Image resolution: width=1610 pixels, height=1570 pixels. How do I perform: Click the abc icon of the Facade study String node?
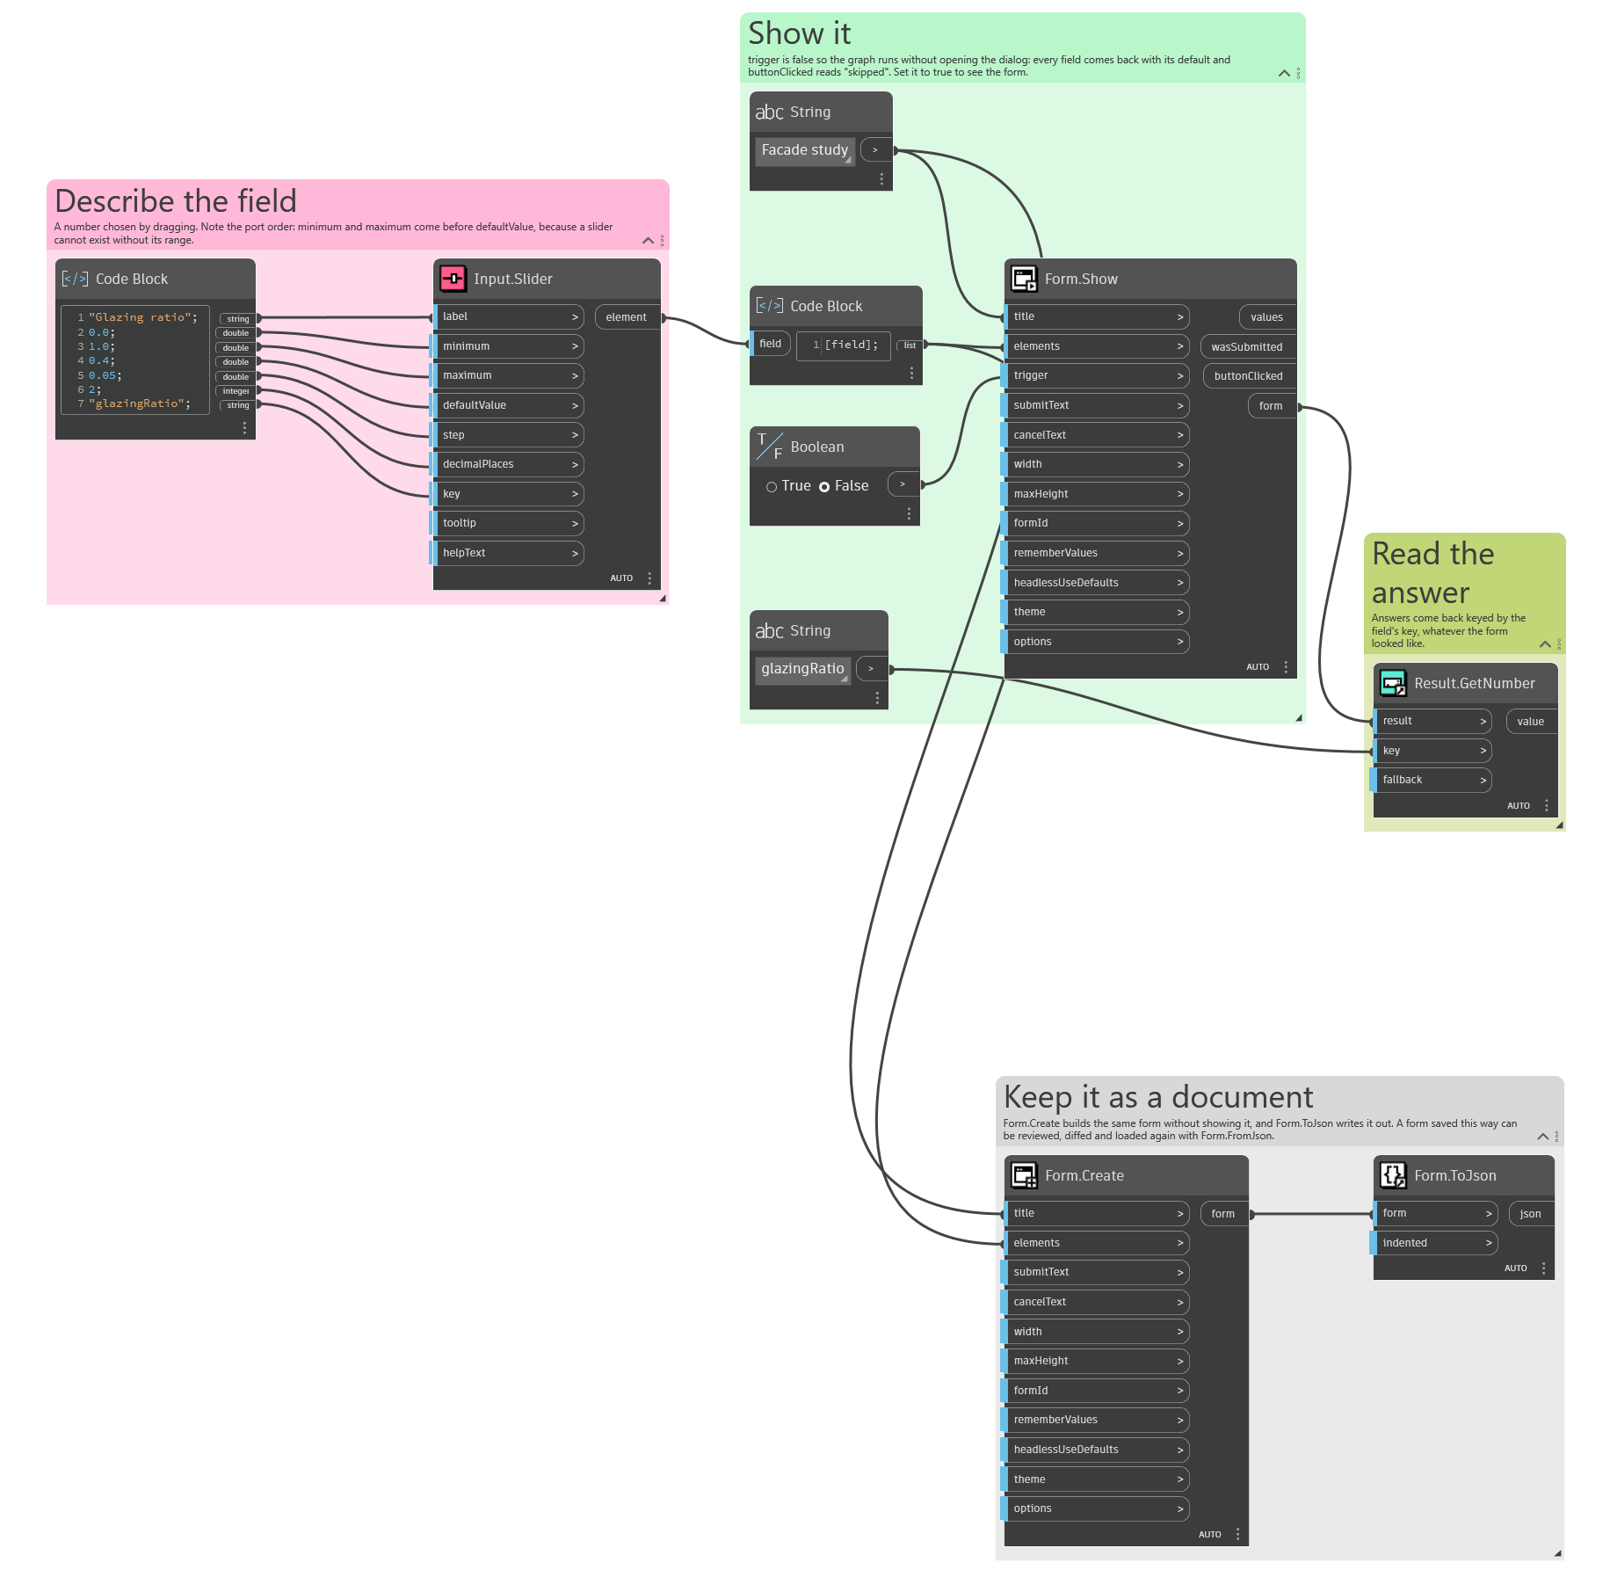click(769, 113)
